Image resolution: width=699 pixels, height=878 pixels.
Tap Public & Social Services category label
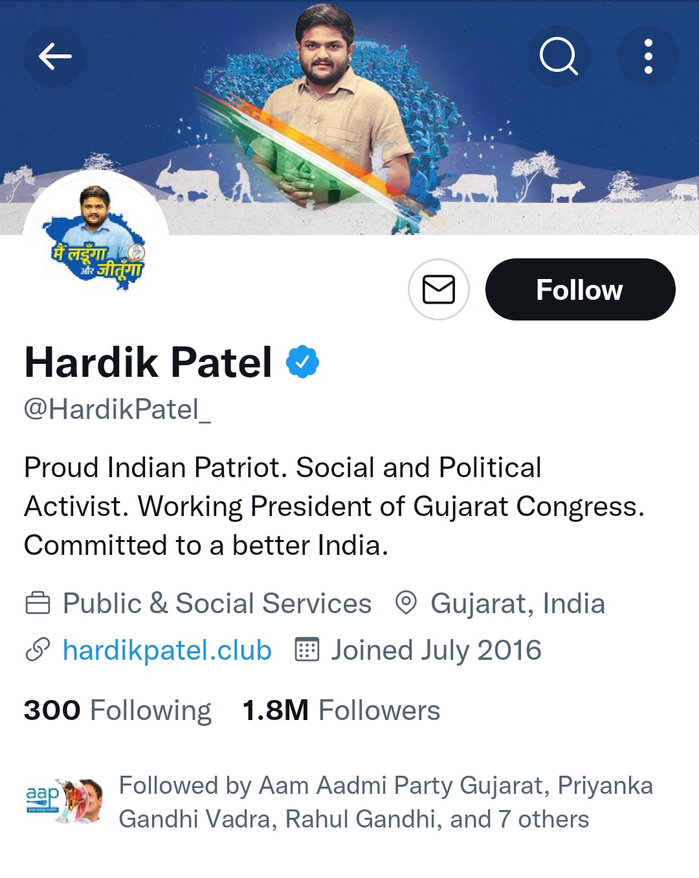tap(217, 603)
